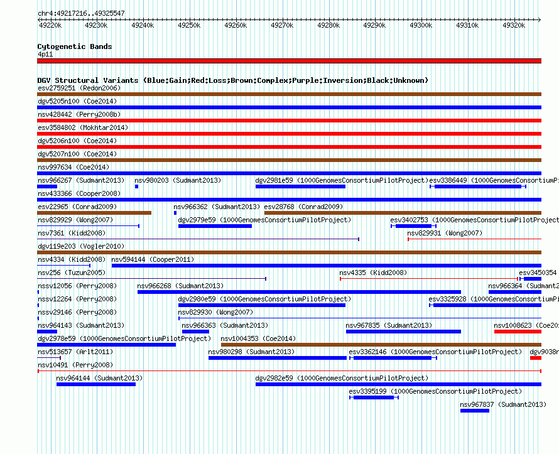Open the nsv513657 (Arlt2011) label

tap(75, 352)
